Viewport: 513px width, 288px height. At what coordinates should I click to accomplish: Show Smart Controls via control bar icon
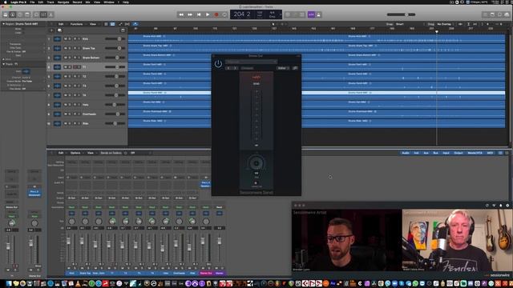tap(36, 14)
